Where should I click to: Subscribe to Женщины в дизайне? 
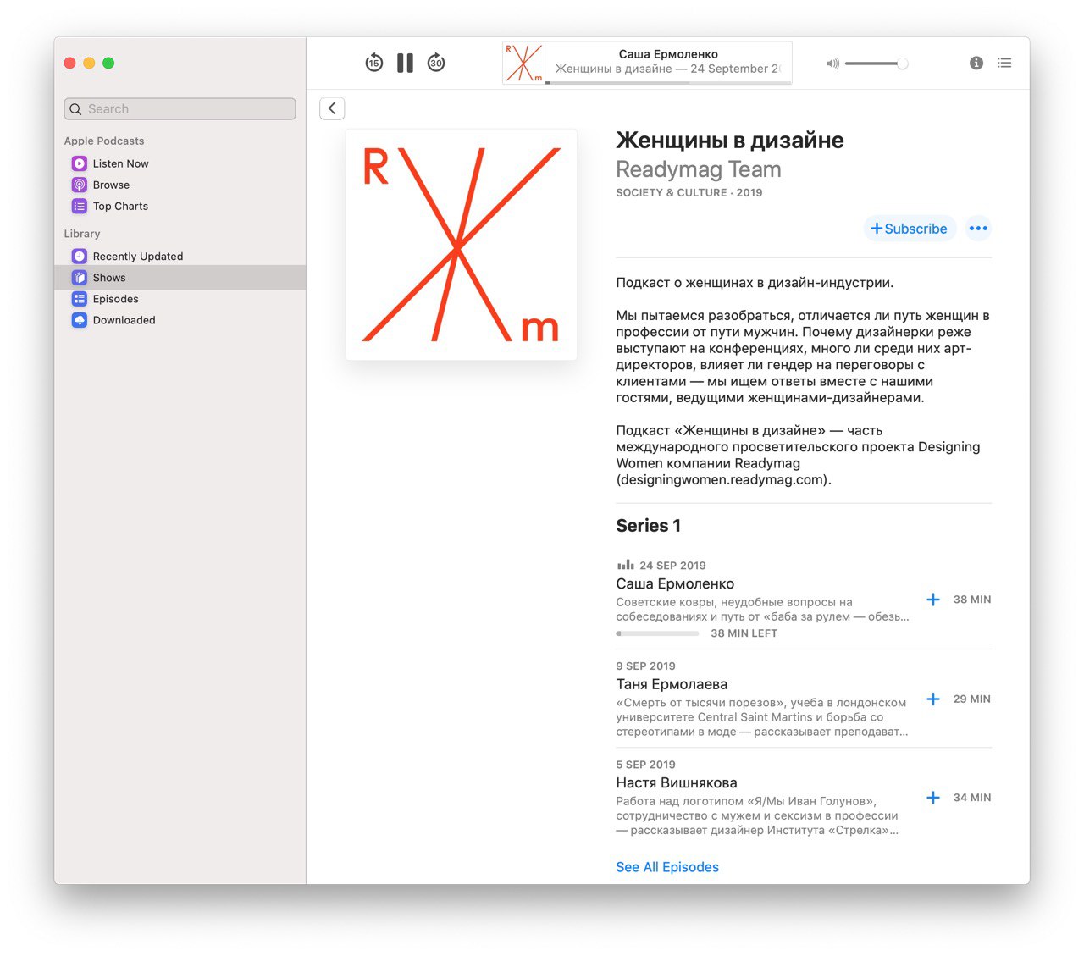(910, 229)
